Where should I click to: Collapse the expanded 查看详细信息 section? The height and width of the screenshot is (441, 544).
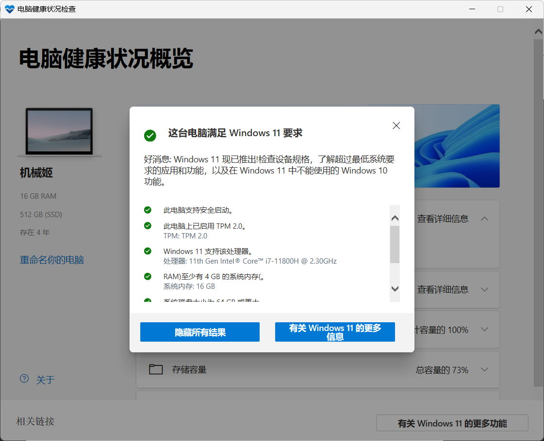(x=484, y=219)
